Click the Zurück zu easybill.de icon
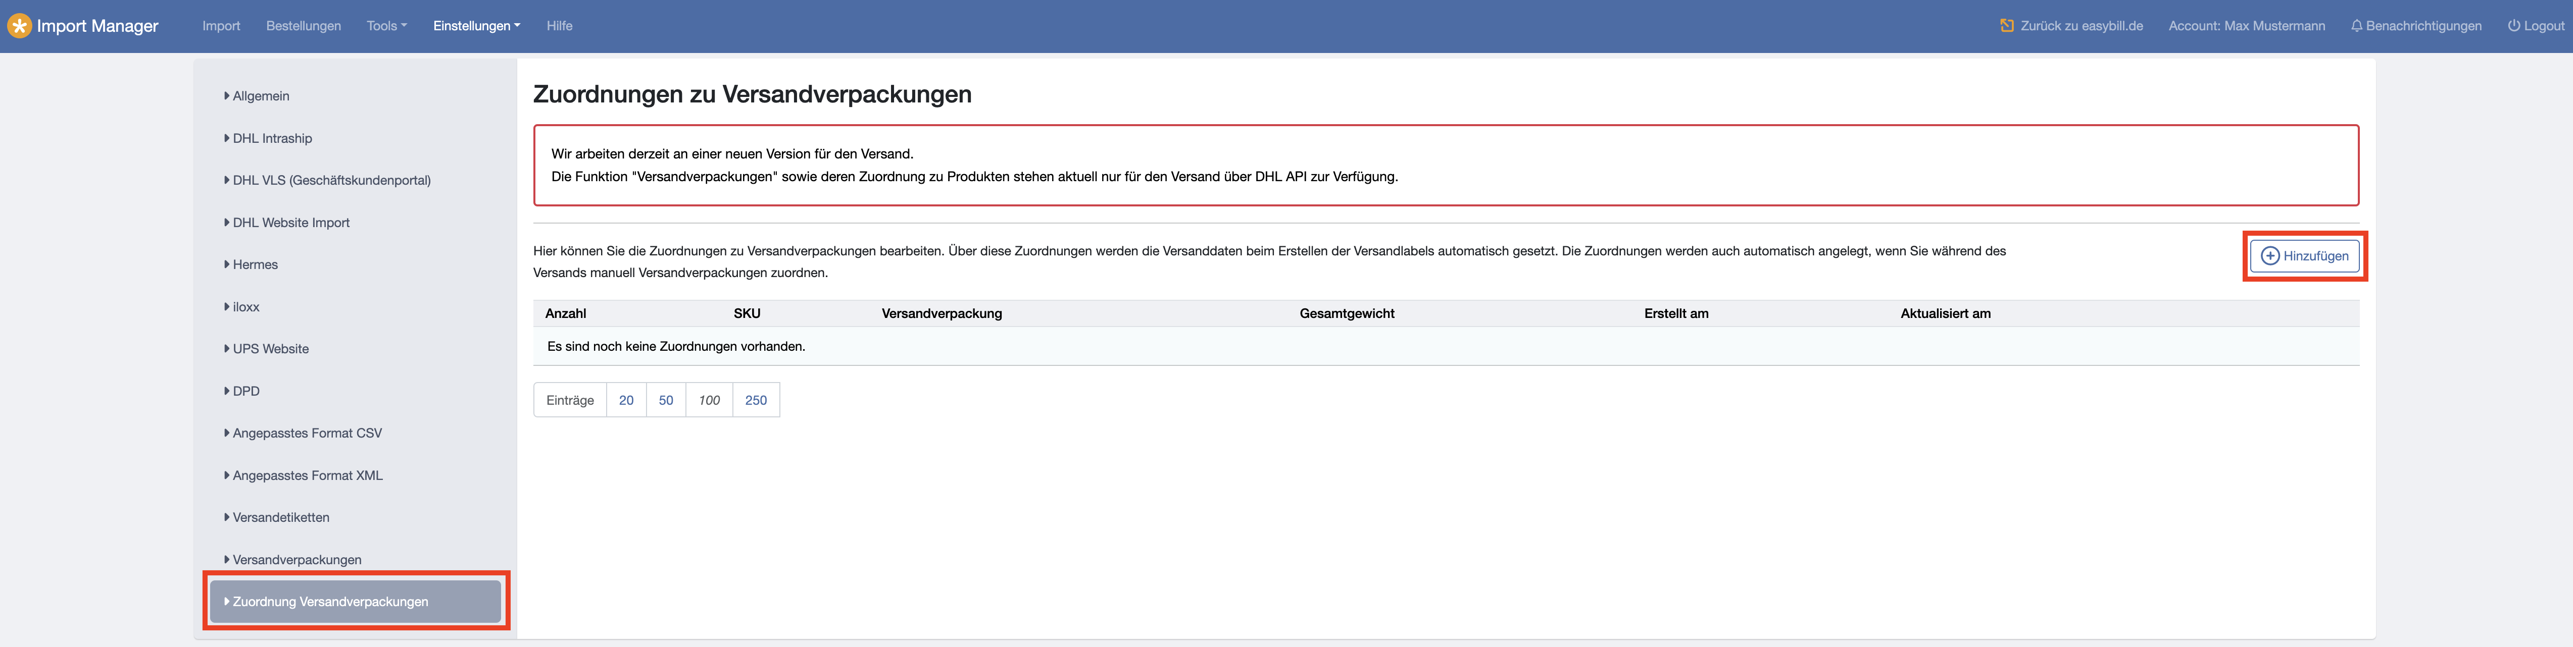 [x=2006, y=26]
